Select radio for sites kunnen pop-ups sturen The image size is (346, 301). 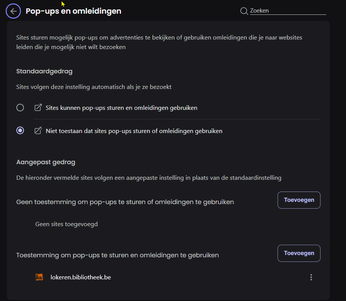click(20, 108)
